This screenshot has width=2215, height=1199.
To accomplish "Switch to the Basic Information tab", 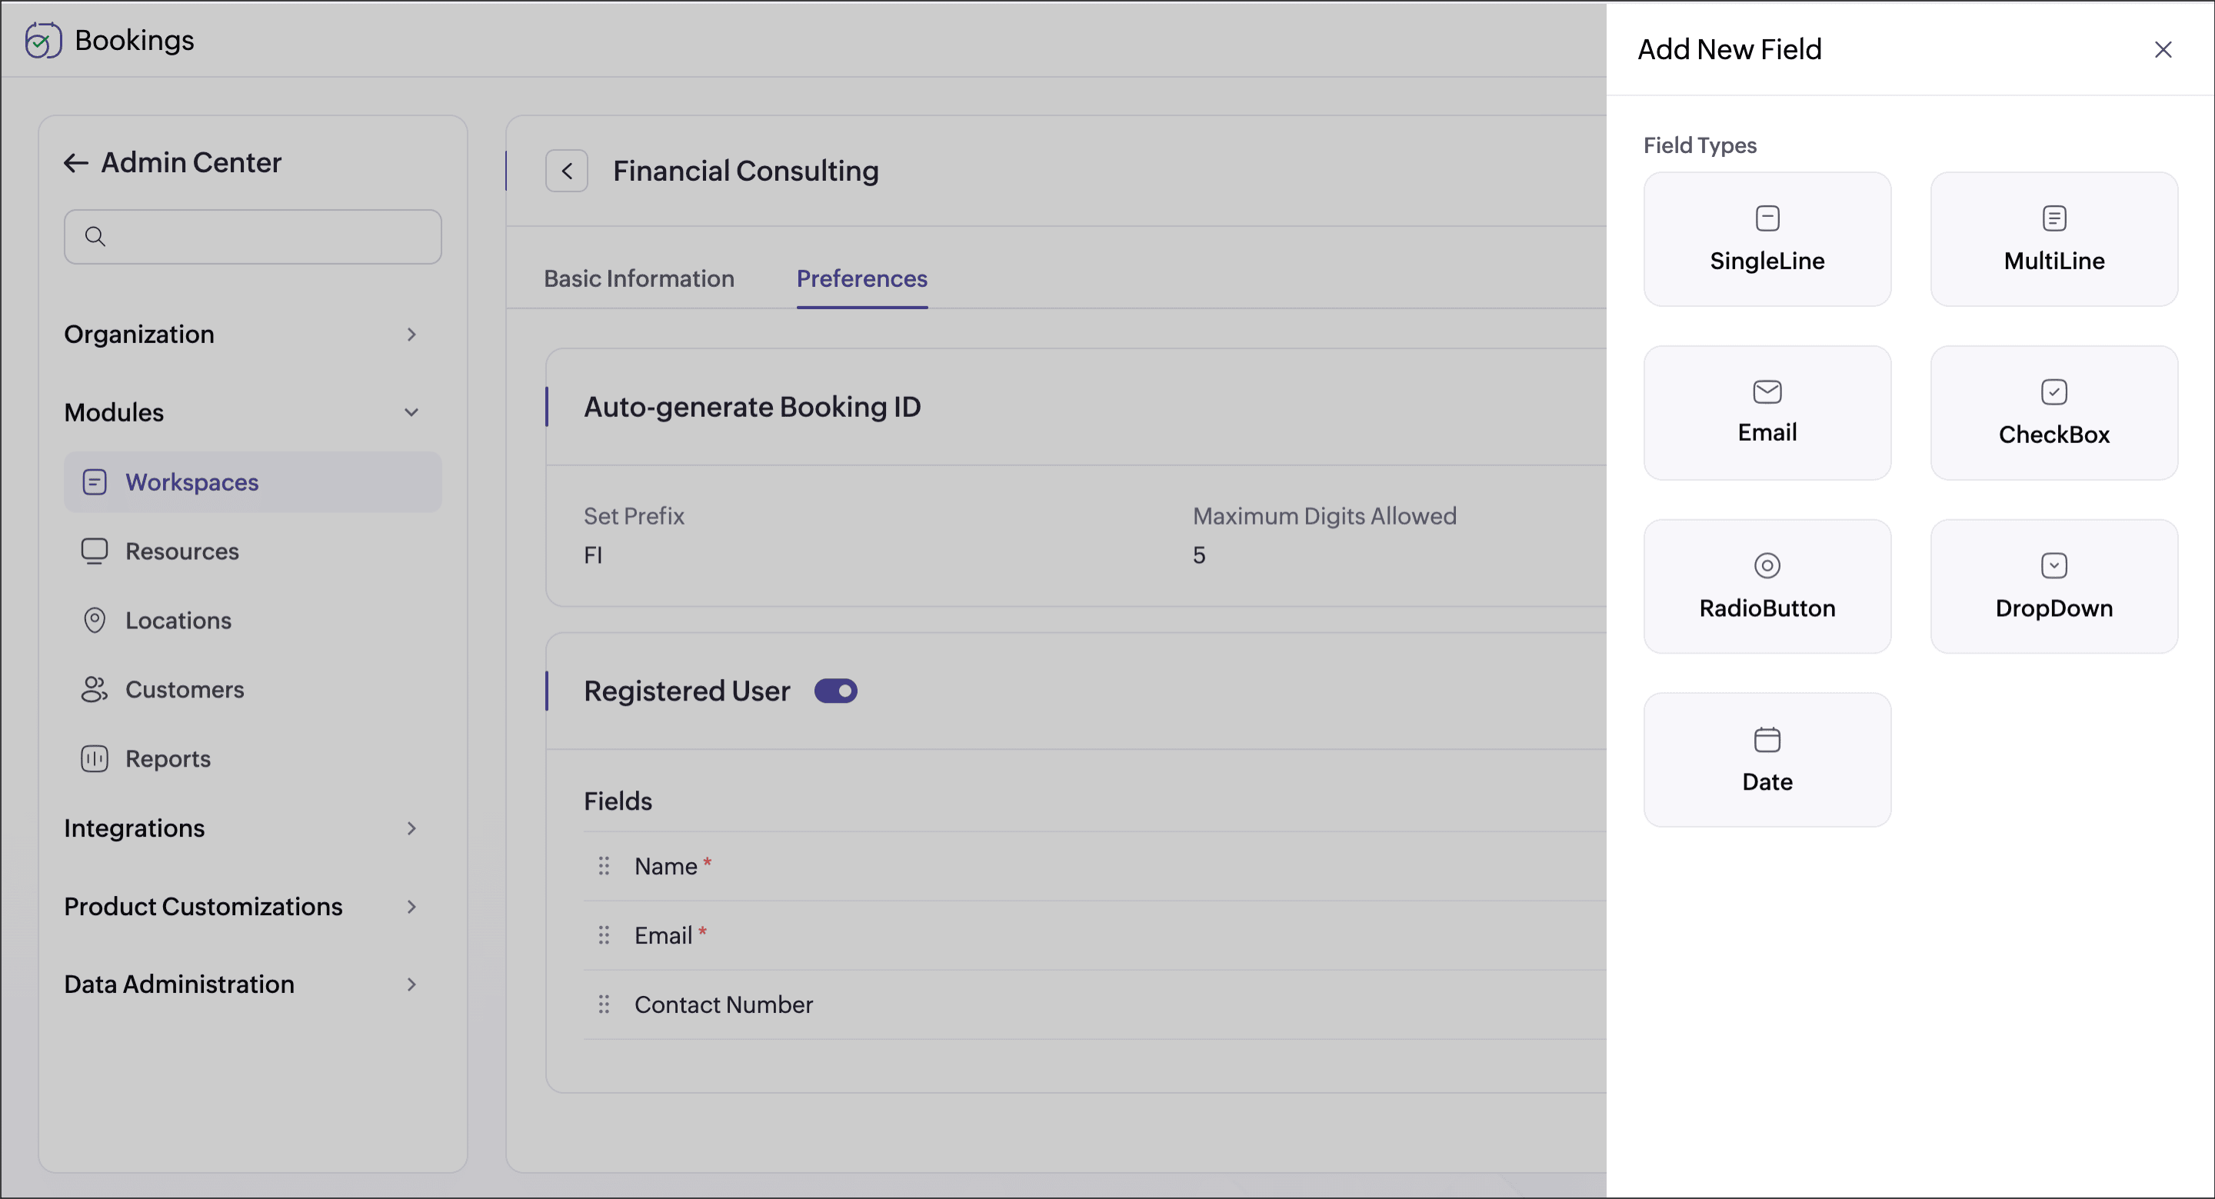I will click(639, 278).
